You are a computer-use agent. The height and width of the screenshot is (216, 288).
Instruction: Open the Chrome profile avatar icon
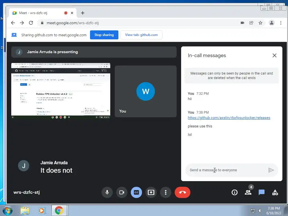tap(272, 23)
